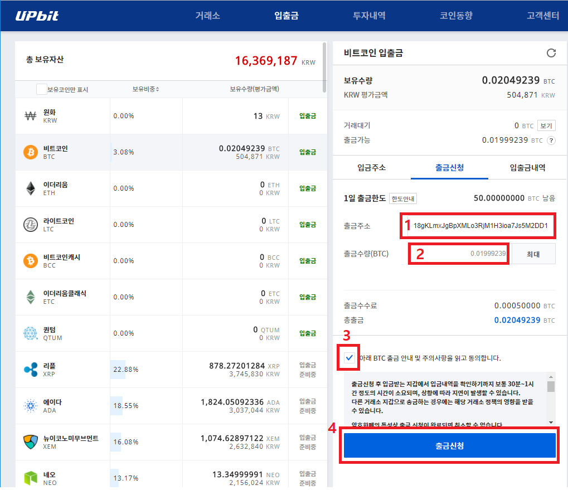Click the Litecoin LTC coin icon
Viewport: 568px width, 490px height.
point(31,225)
